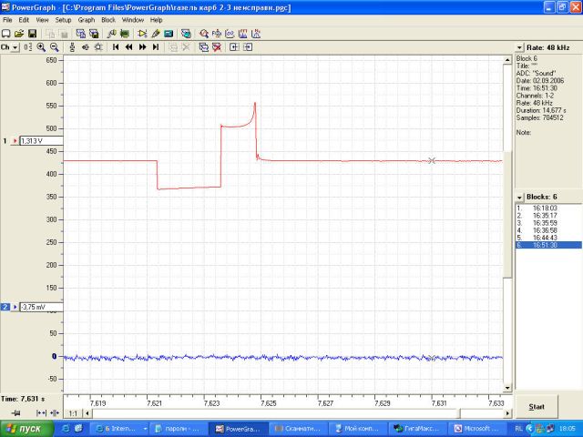This screenshot has height=437, width=583.
Task: Click the icon with a left arrow inside a box
Action: pos(234,47)
